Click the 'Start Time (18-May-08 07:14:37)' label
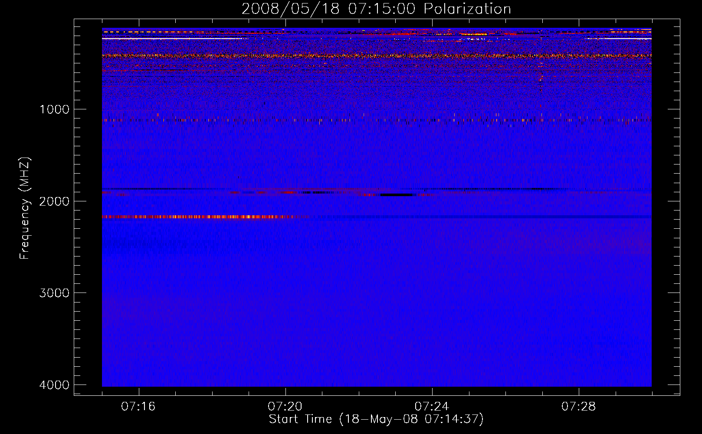 [x=376, y=419]
